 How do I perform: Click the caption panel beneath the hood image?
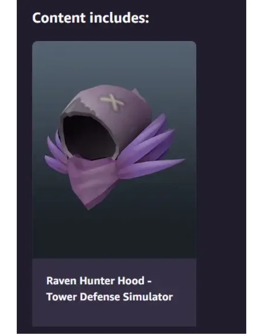[114, 292]
